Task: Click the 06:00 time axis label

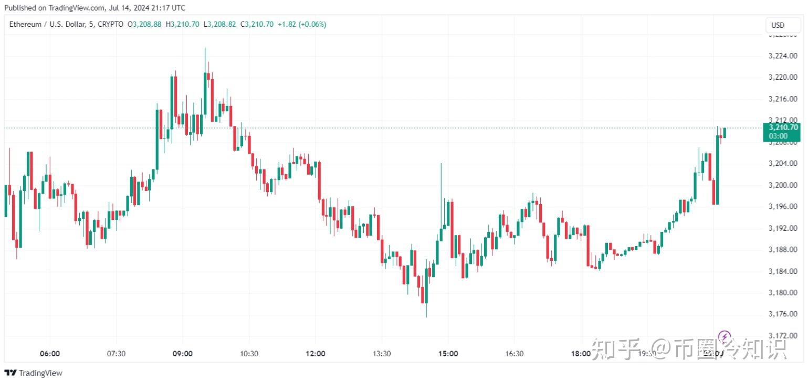Action: 49,354
